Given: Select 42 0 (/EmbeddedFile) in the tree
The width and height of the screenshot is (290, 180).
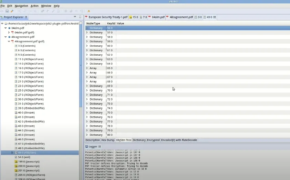Looking at the screenshot, I should click(x=31, y=122).
